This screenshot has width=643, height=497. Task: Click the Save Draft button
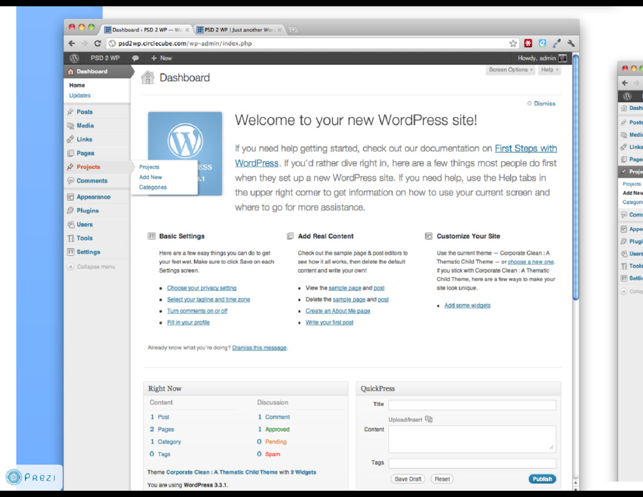point(408,479)
